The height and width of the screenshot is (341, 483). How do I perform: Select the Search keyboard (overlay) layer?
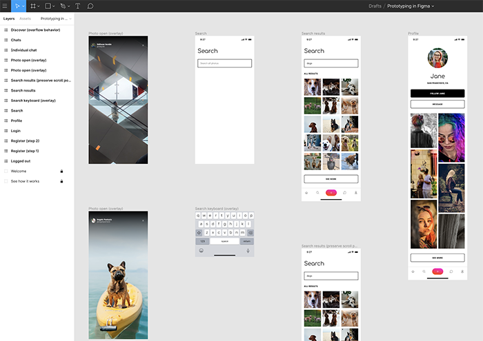(x=33, y=101)
